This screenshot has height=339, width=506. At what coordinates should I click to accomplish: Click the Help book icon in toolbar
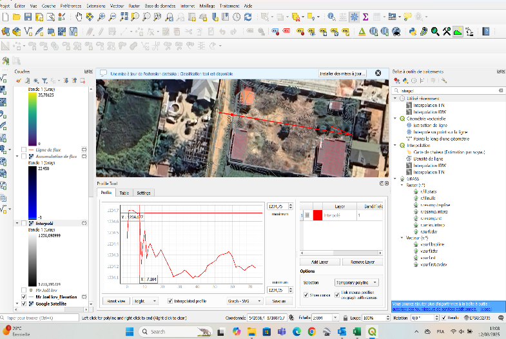click(x=485, y=32)
